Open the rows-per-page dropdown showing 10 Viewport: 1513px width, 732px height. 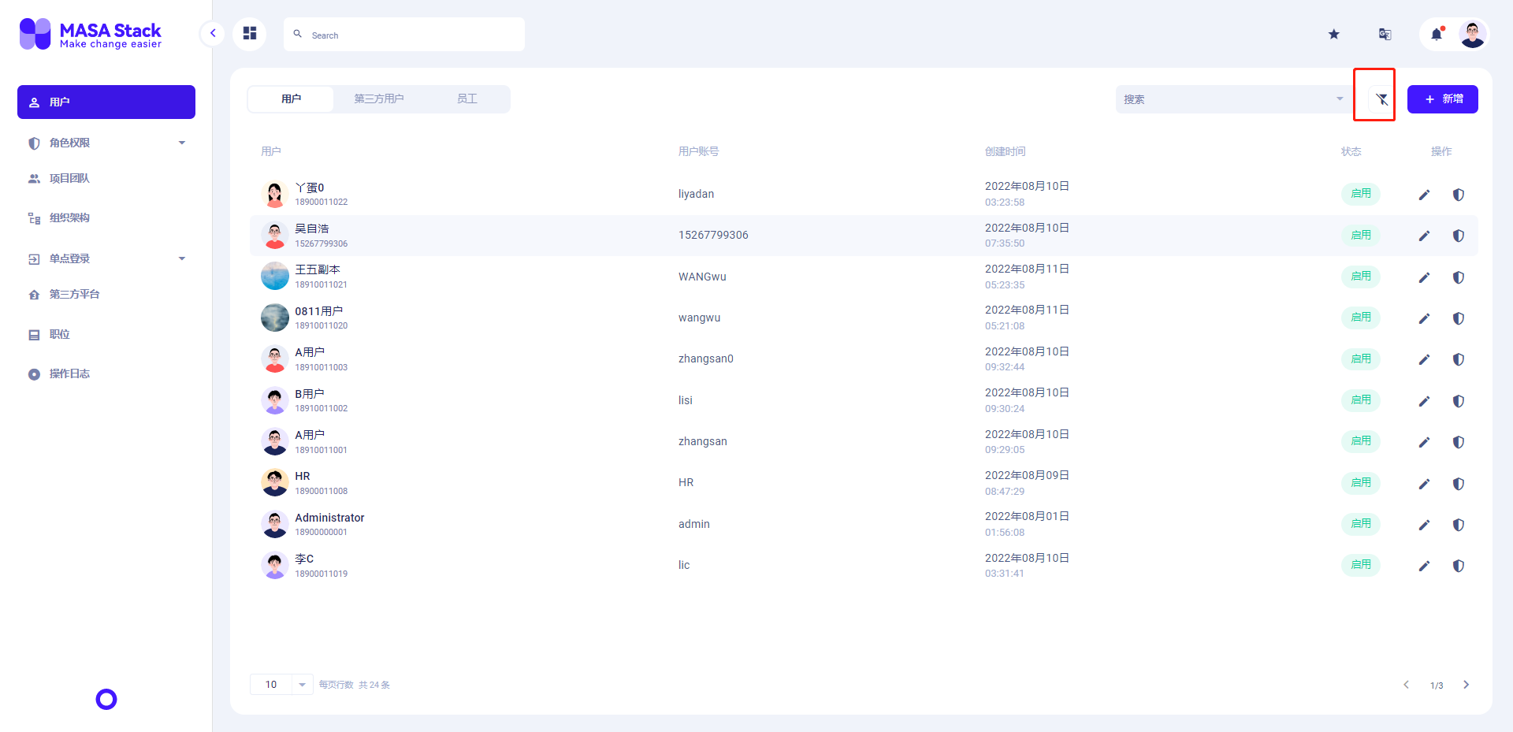[281, 685]
